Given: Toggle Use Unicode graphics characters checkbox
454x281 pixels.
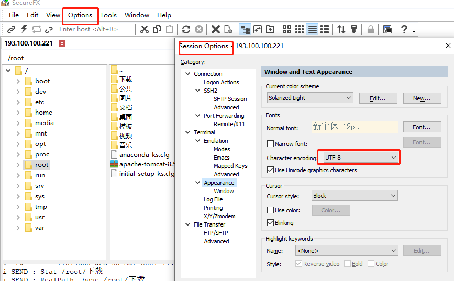Looking at the screenshot, I should coord(270,170).
